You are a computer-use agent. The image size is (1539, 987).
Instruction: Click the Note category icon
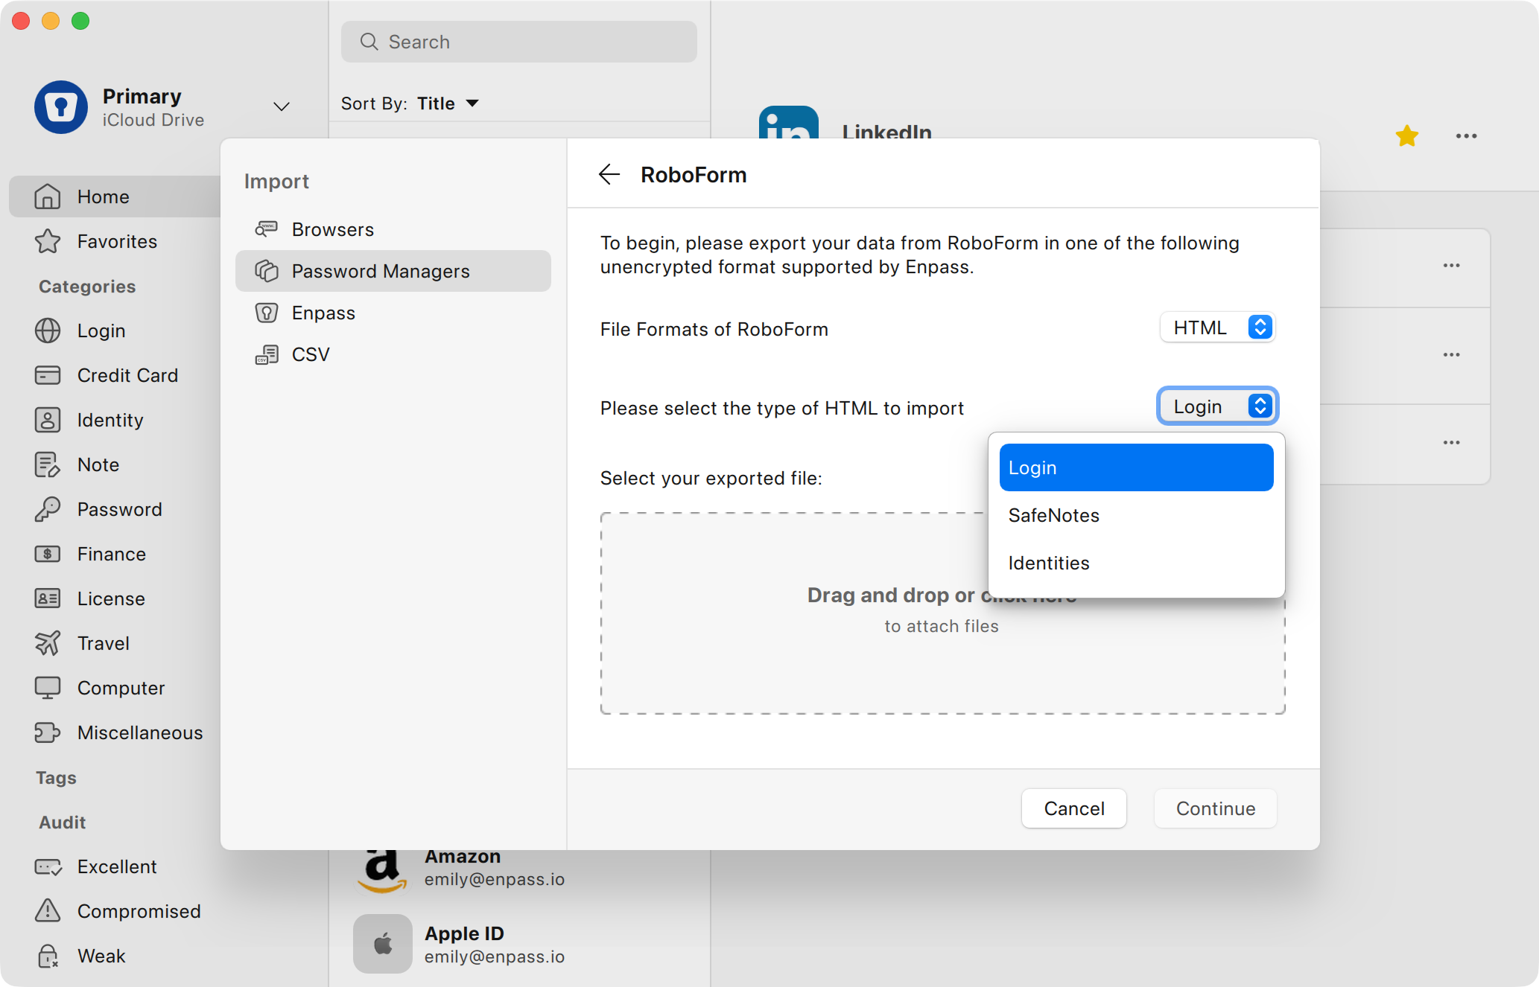tap(48, 464)
